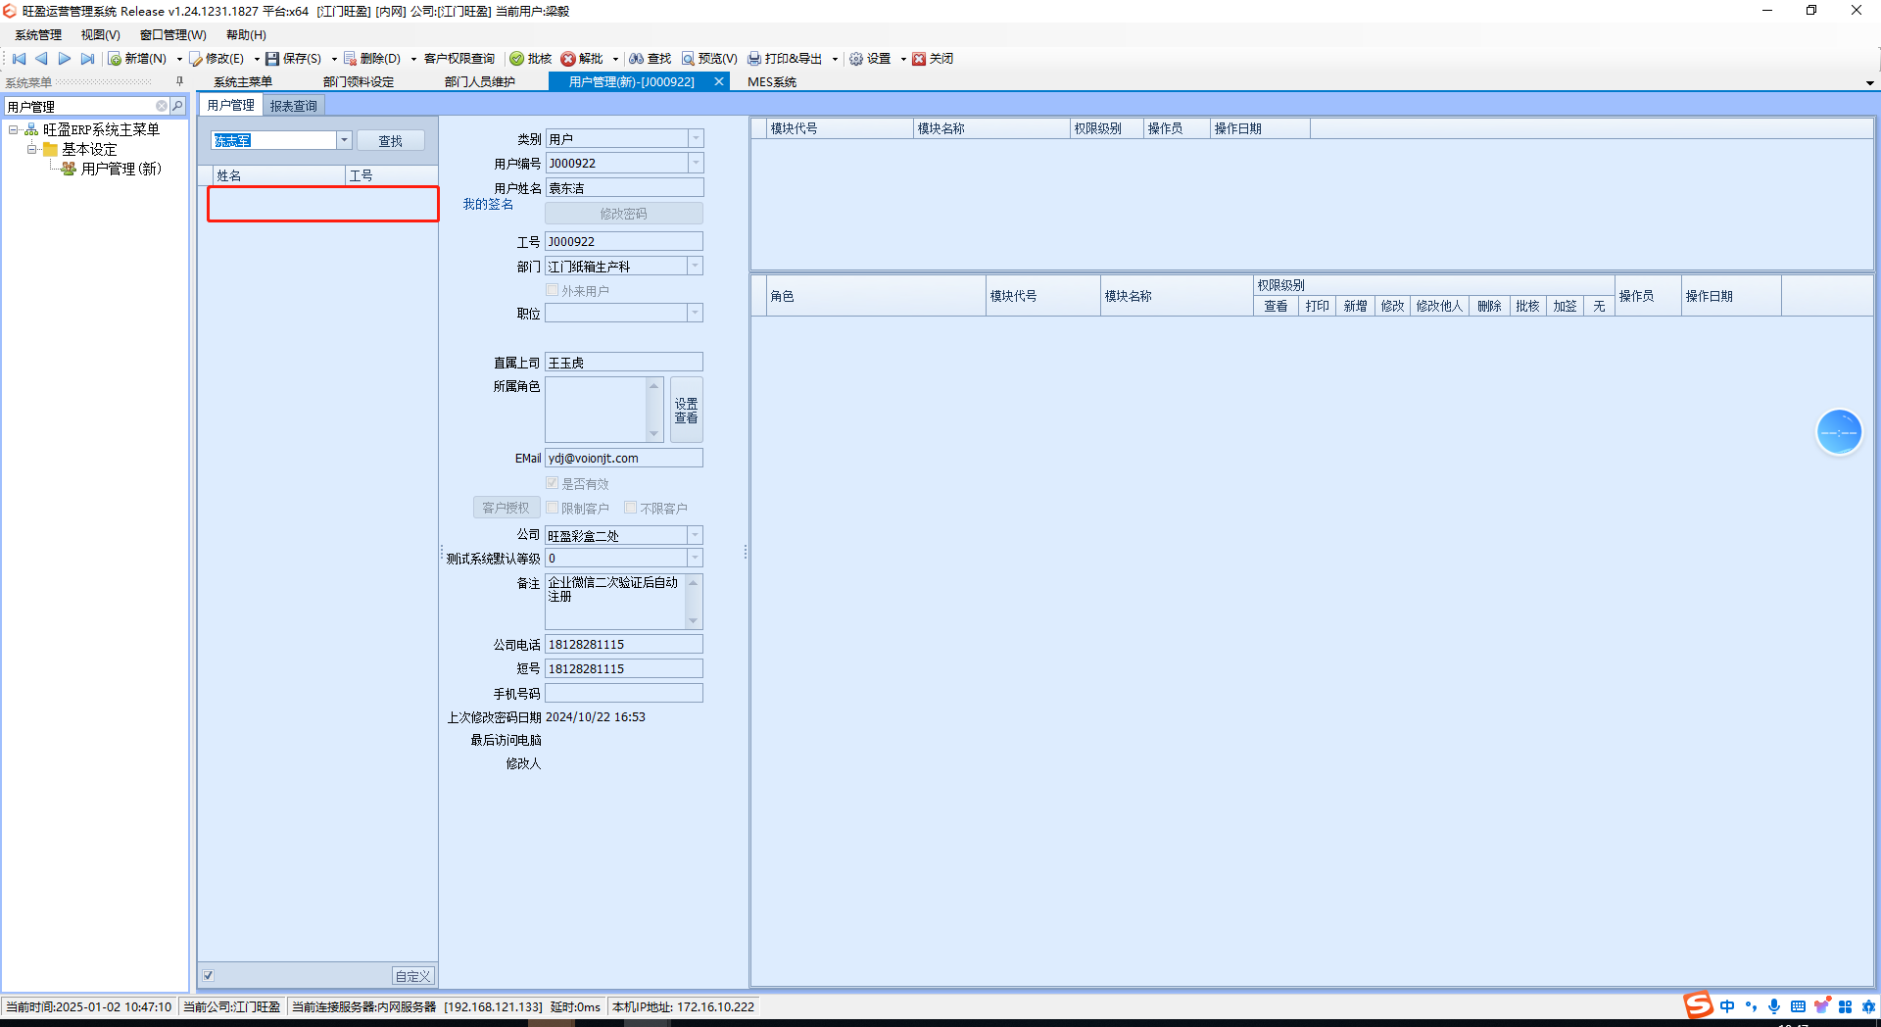1881x1027 pixels.
Task: Open the 用户编号 combo box dropdown
Action: point(696,163)
